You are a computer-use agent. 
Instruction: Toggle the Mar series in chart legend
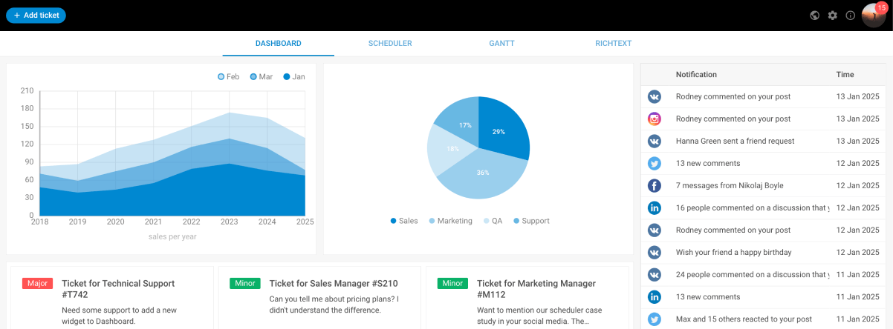pos(262,77)
